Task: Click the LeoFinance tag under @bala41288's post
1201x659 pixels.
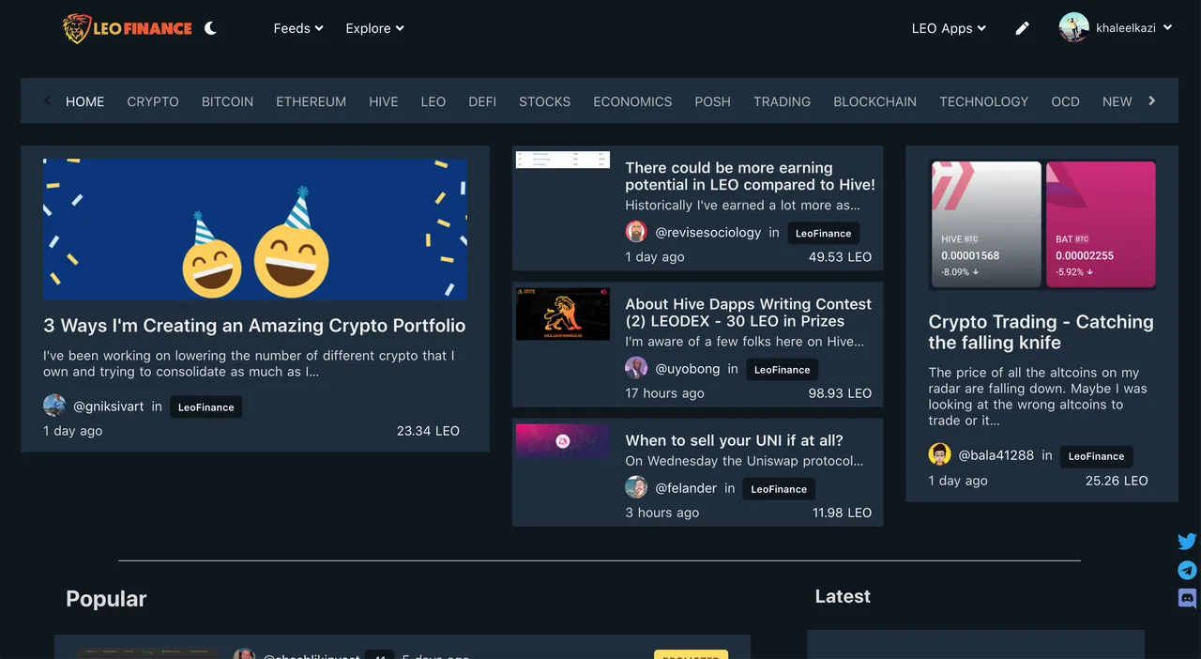Action: [x=1096, y=456]
